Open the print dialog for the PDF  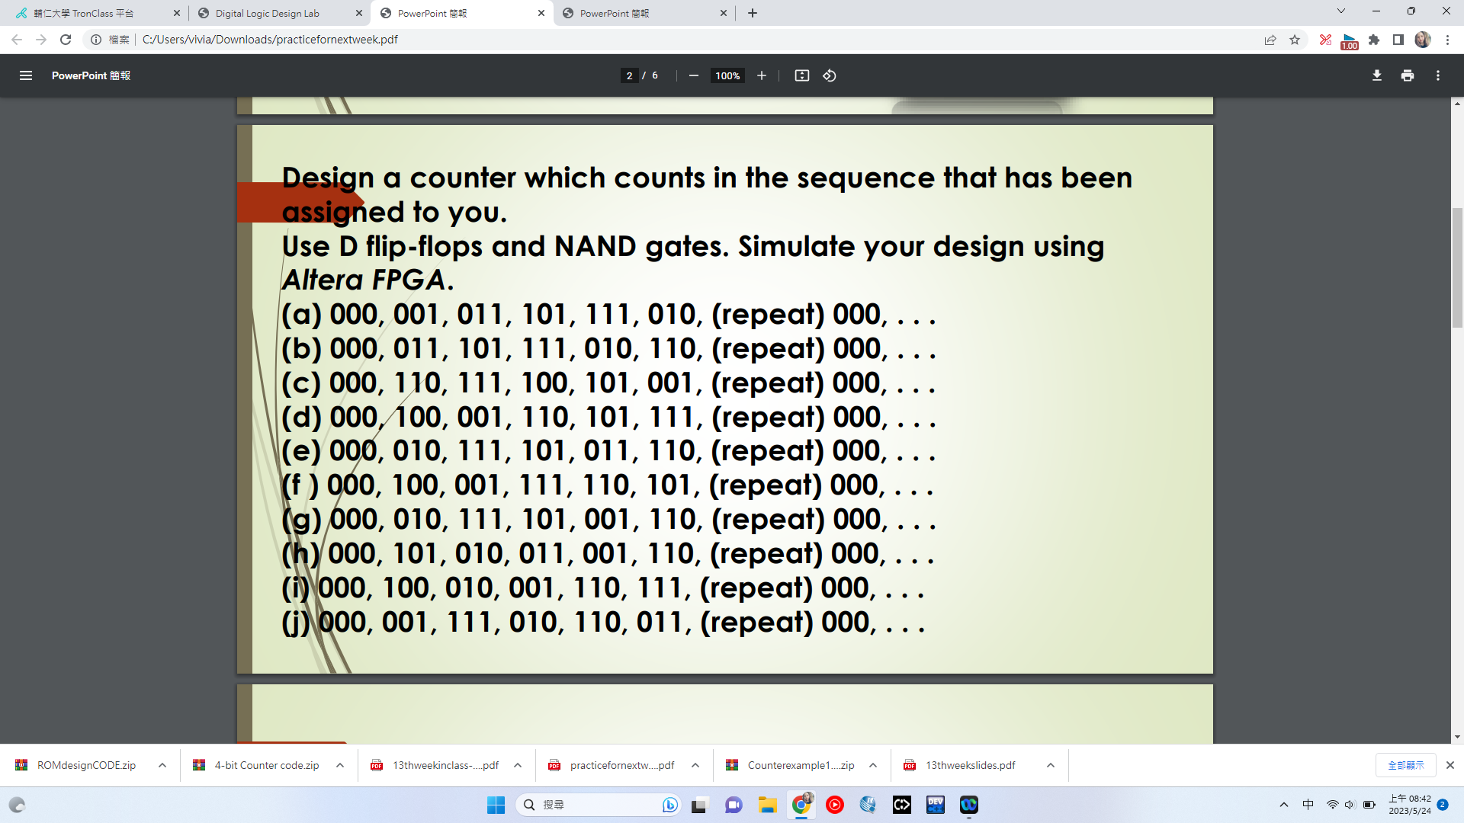point(1408,75)
